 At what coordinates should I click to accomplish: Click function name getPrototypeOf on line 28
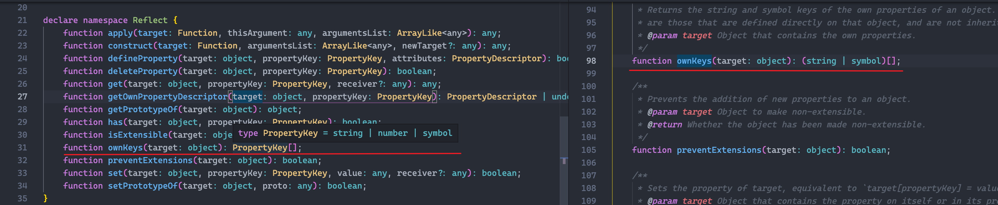pos(143,109)
